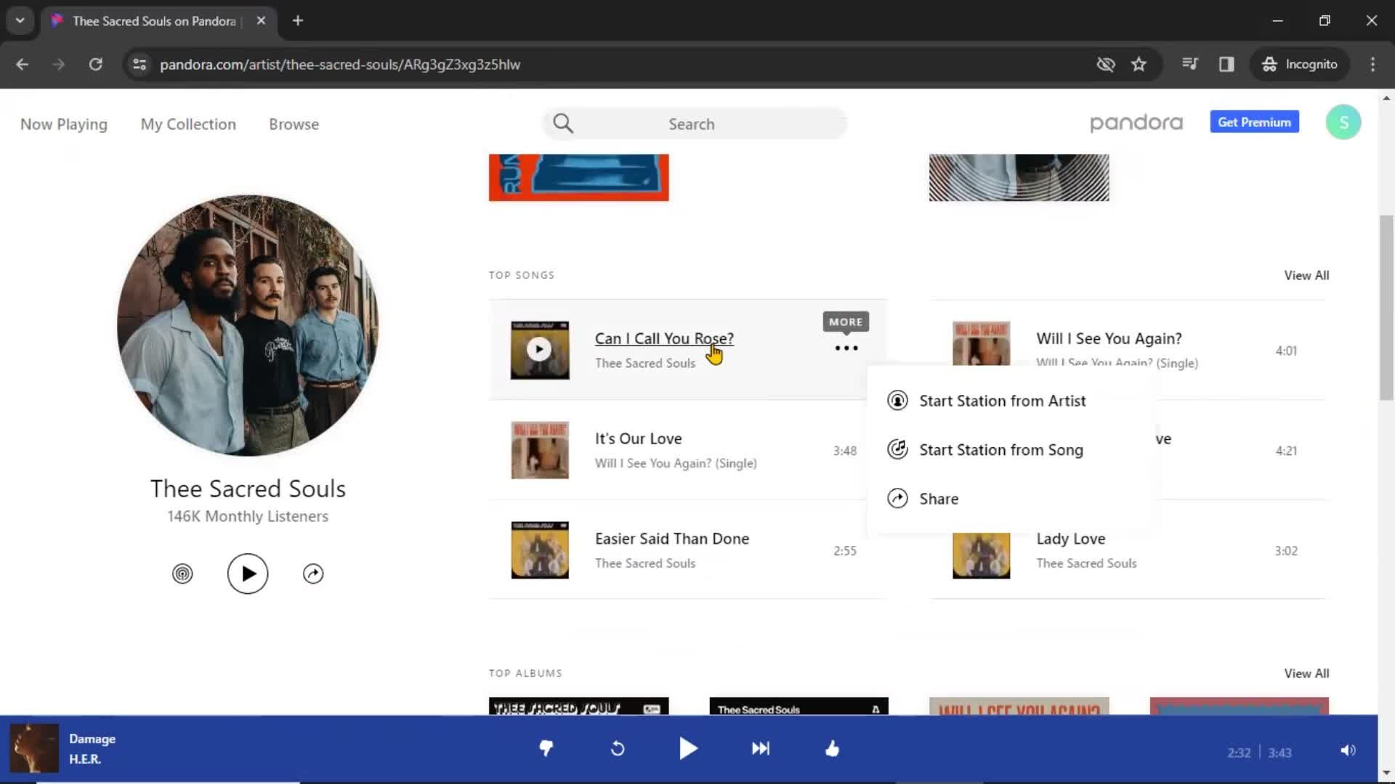Click play button for Can I Call You Rose?
1395x784 pixels.
[538, 348]
